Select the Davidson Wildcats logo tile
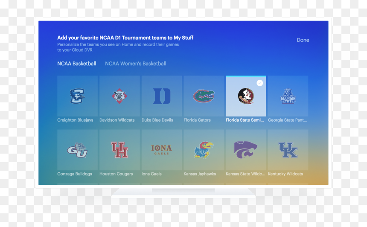367x227 pixels. coord(119,96)
